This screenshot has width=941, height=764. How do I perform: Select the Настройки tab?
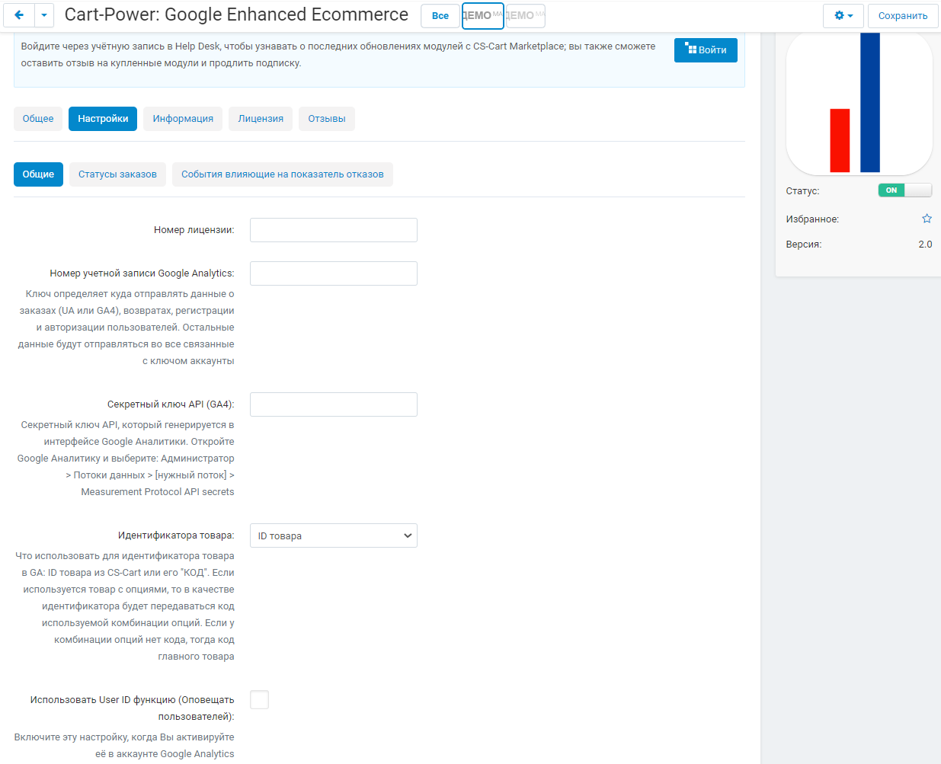click(x=103, y=119)
